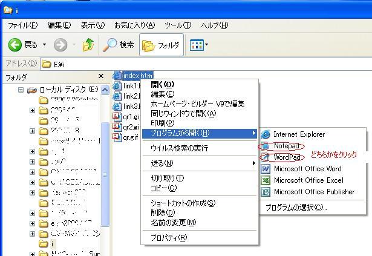The height and width of the screenshot is (256, 372).
Task: Choose 削除(D) in context menu
Action: click(200, 213)
